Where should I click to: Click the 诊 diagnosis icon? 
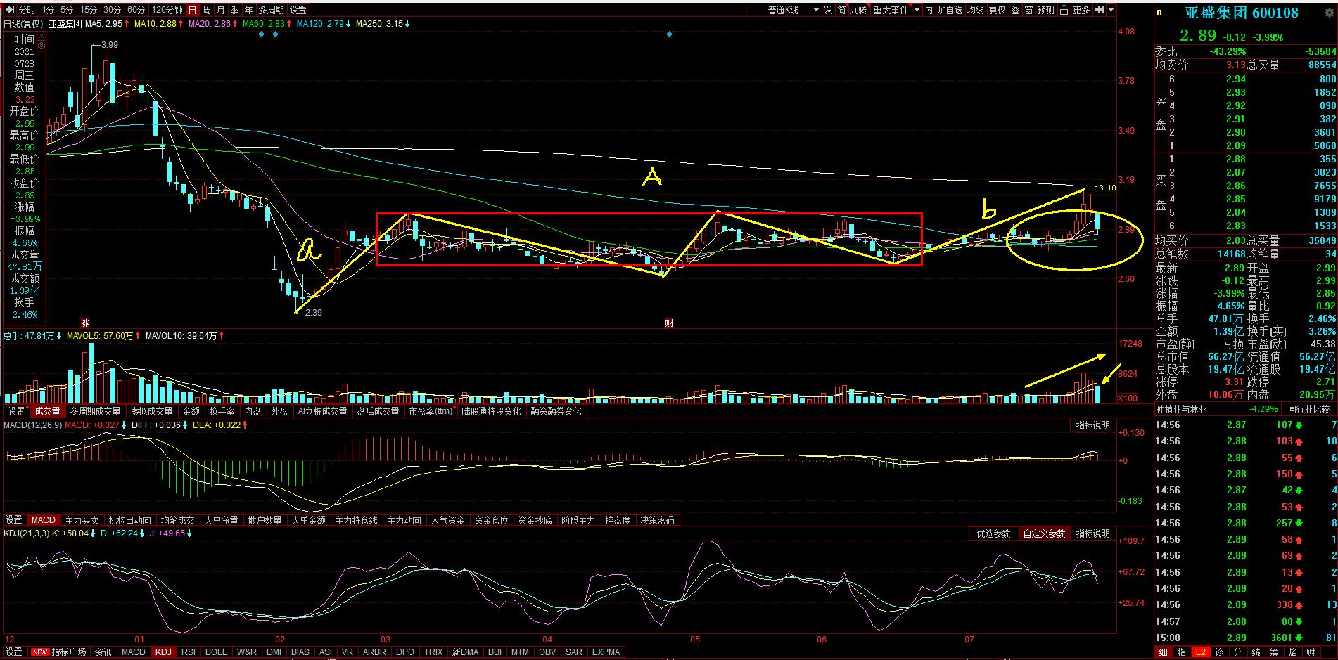[x=1218, y=652]
